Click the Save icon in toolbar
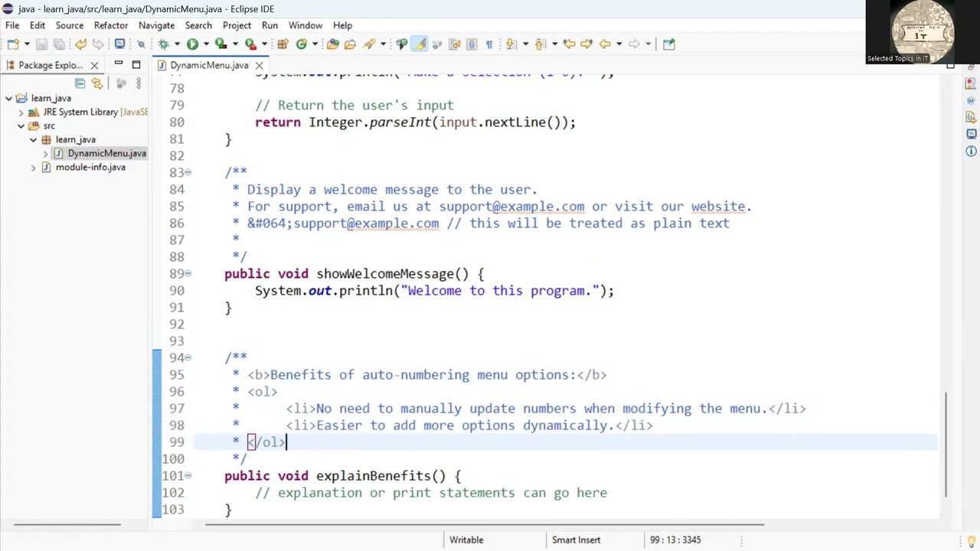Viewport: 980px width, 551px height. [x=41, y=44]
